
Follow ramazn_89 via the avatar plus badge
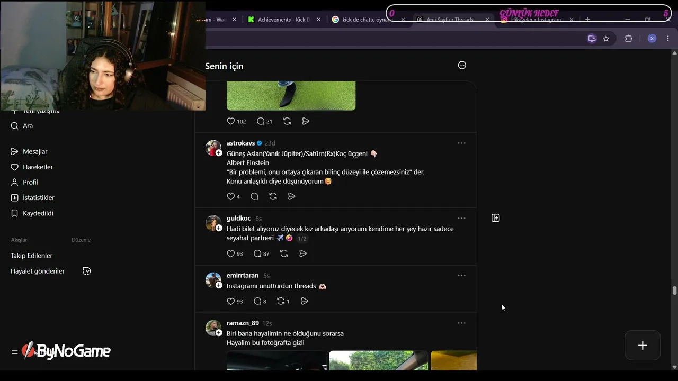219,333
